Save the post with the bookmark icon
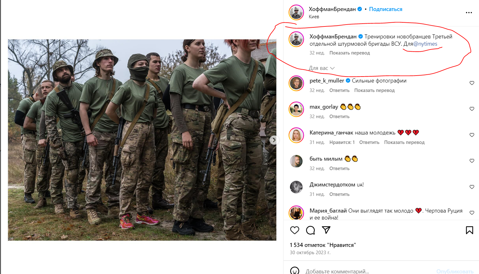 coord(469,230)
